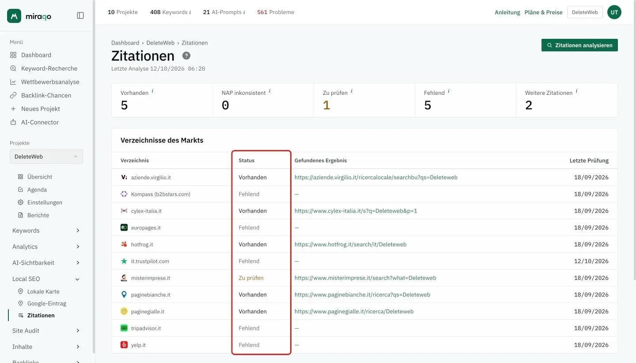Click info icon beside Zu prüfen
The width and height of the screenshot is (636, 363).
pyautogui.click(x=352, y=91)
